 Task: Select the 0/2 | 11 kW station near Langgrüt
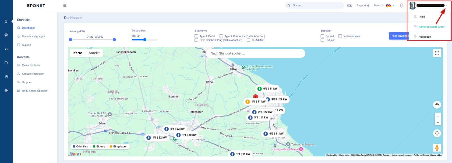coord(274,133)
